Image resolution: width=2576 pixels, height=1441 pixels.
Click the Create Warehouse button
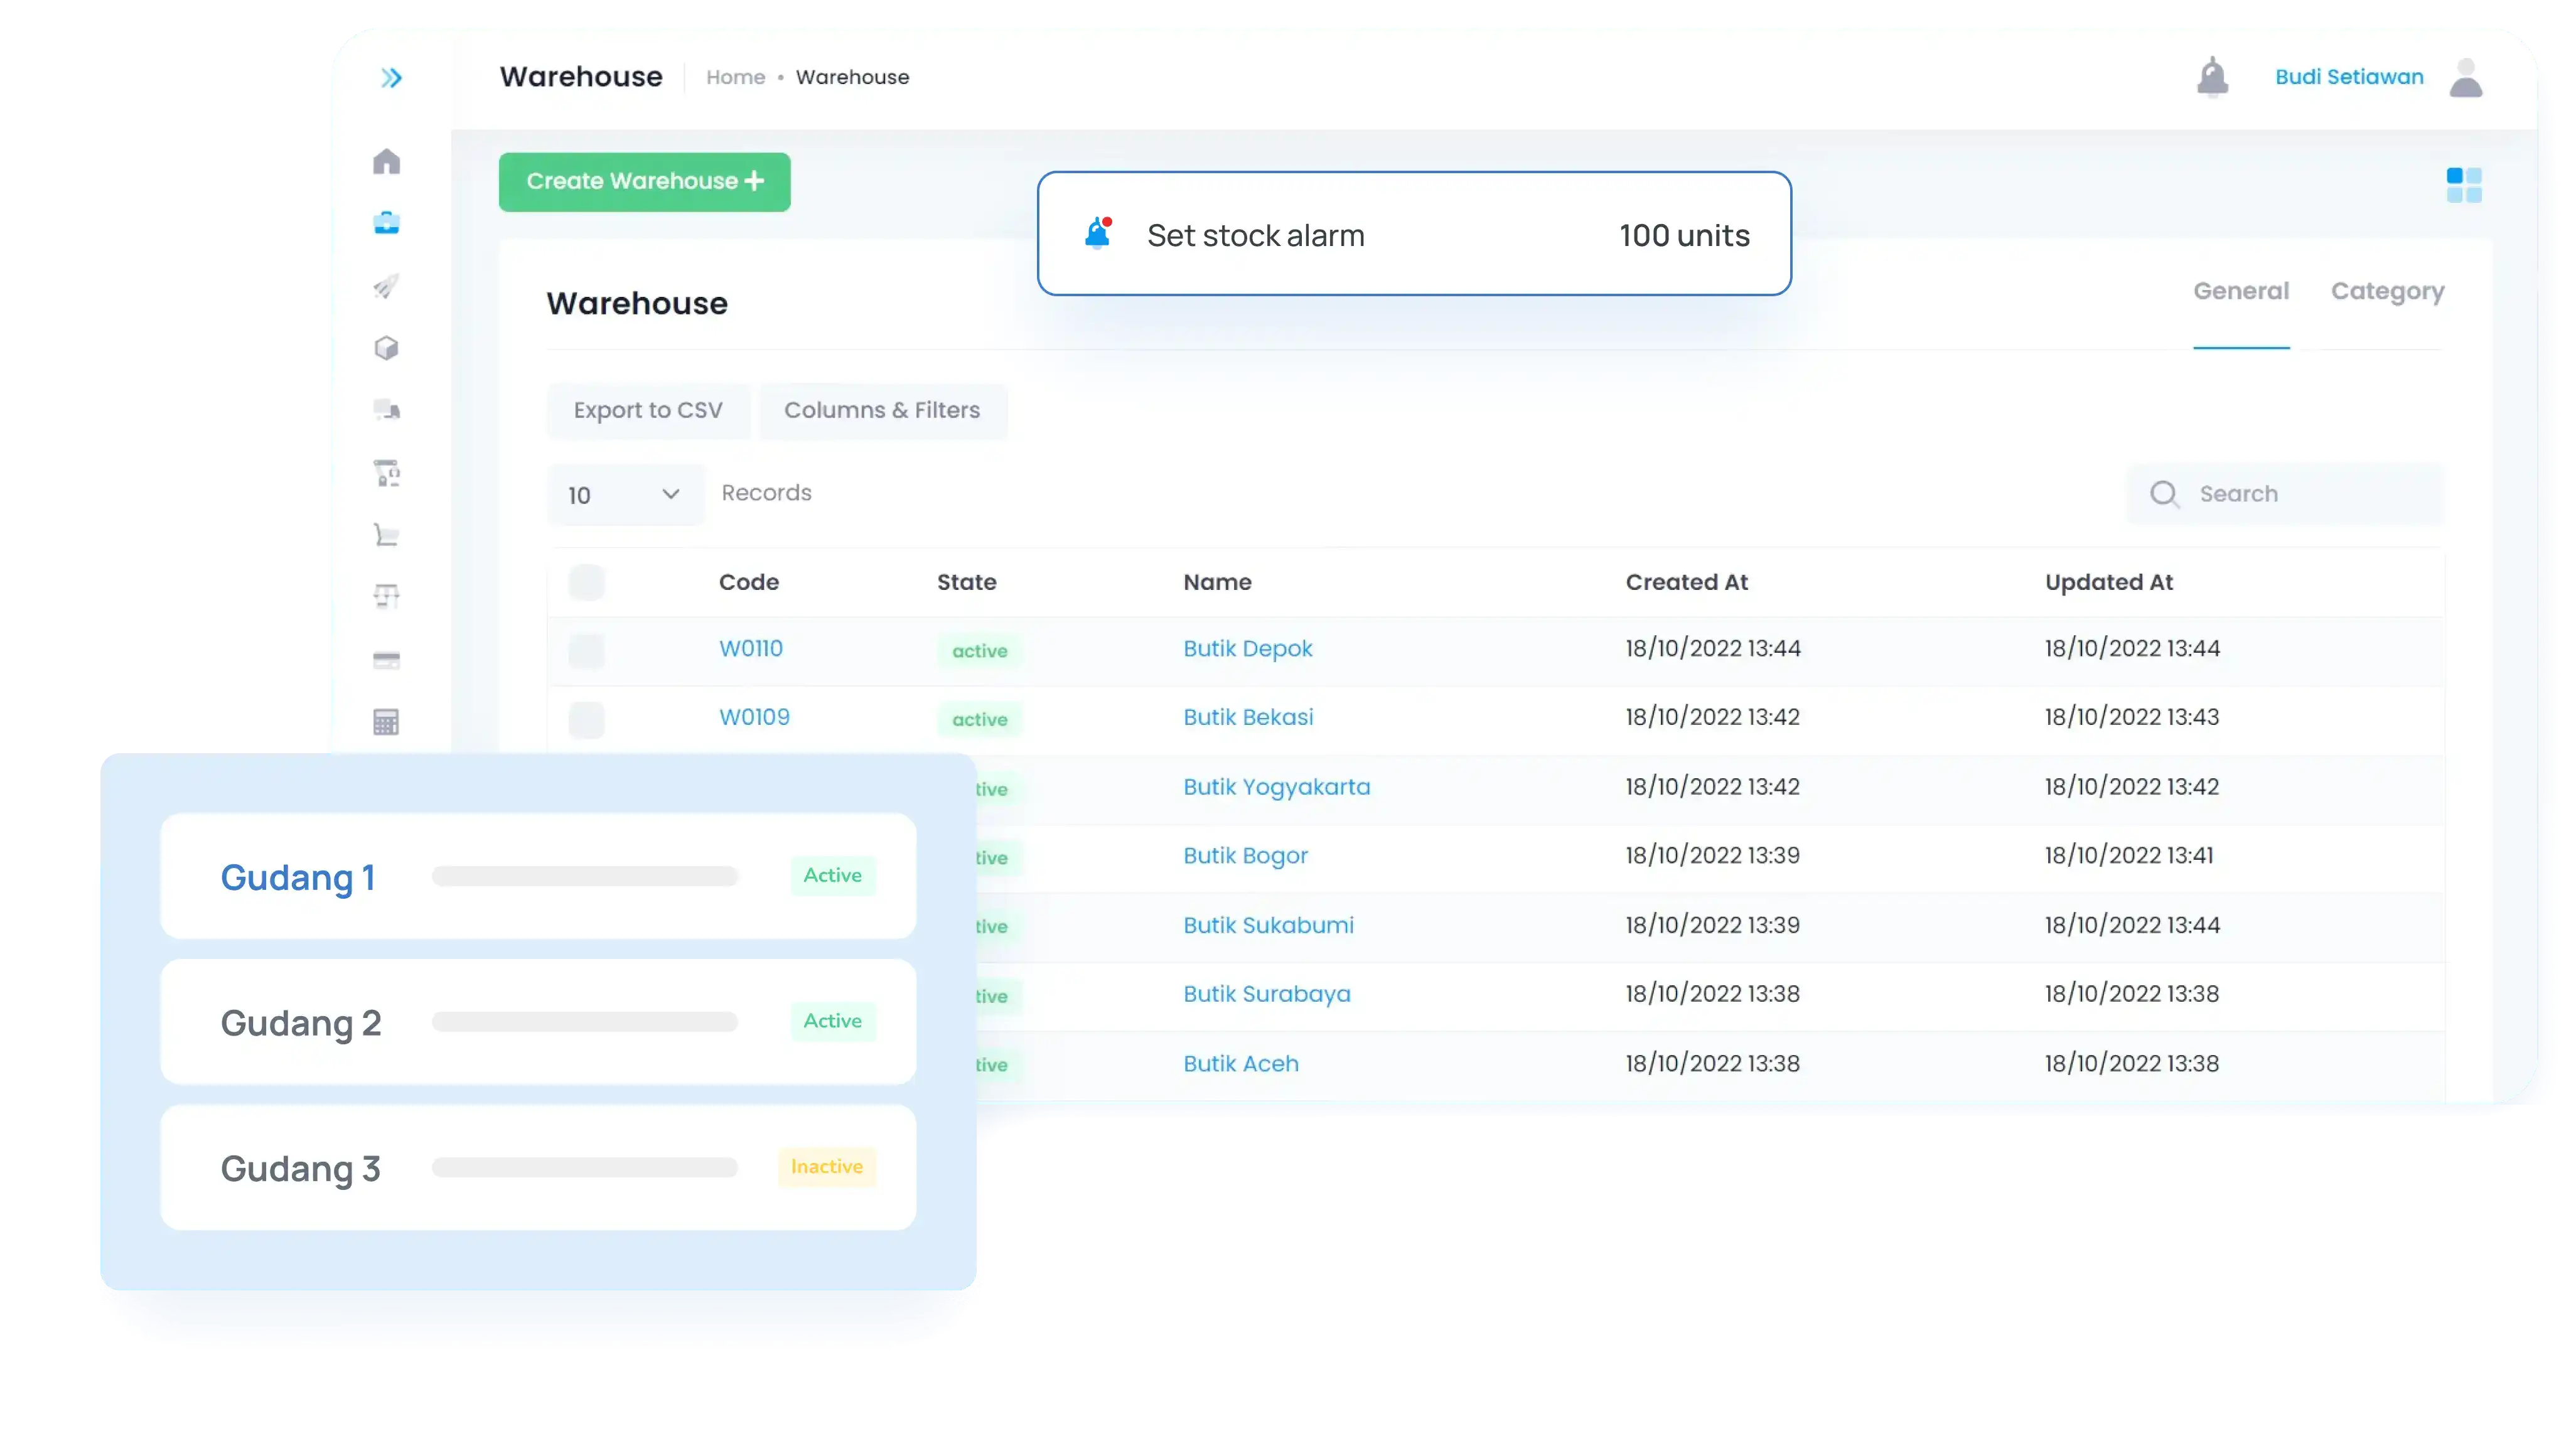click(x=645, y=182)
